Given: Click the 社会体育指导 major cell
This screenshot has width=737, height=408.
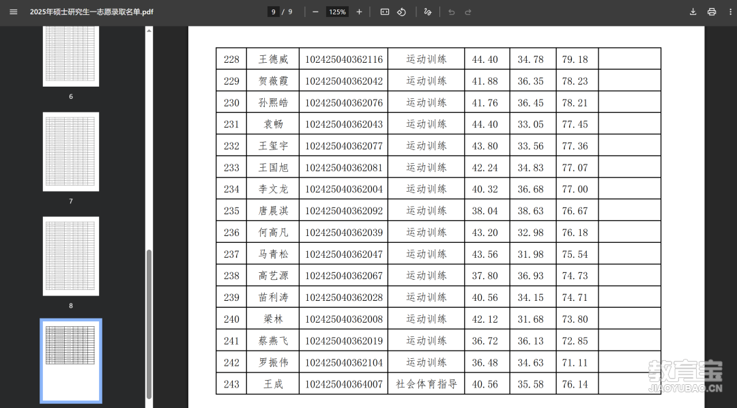Looking at the screenshot, I should point(427,384).
